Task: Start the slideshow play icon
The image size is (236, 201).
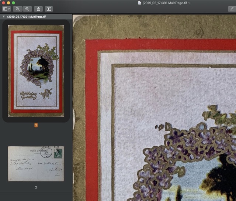Action: point(49,9)
